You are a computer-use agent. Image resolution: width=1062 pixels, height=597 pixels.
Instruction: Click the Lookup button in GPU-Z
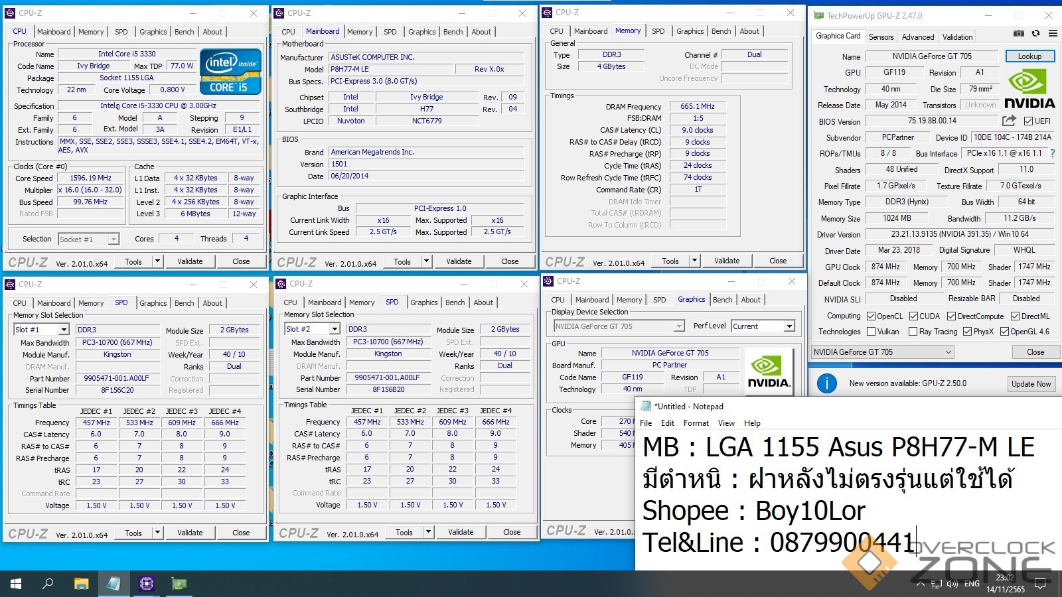point(1029,56)
